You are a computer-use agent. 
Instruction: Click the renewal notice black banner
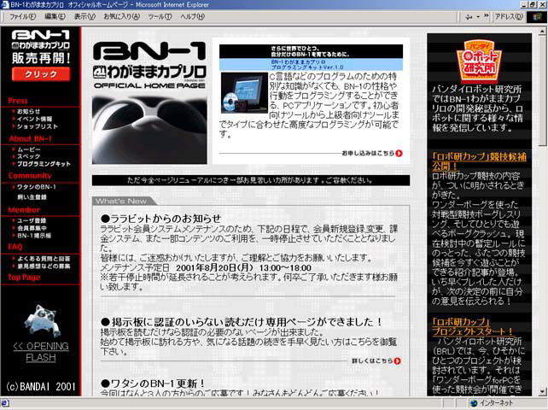(251, 180)
